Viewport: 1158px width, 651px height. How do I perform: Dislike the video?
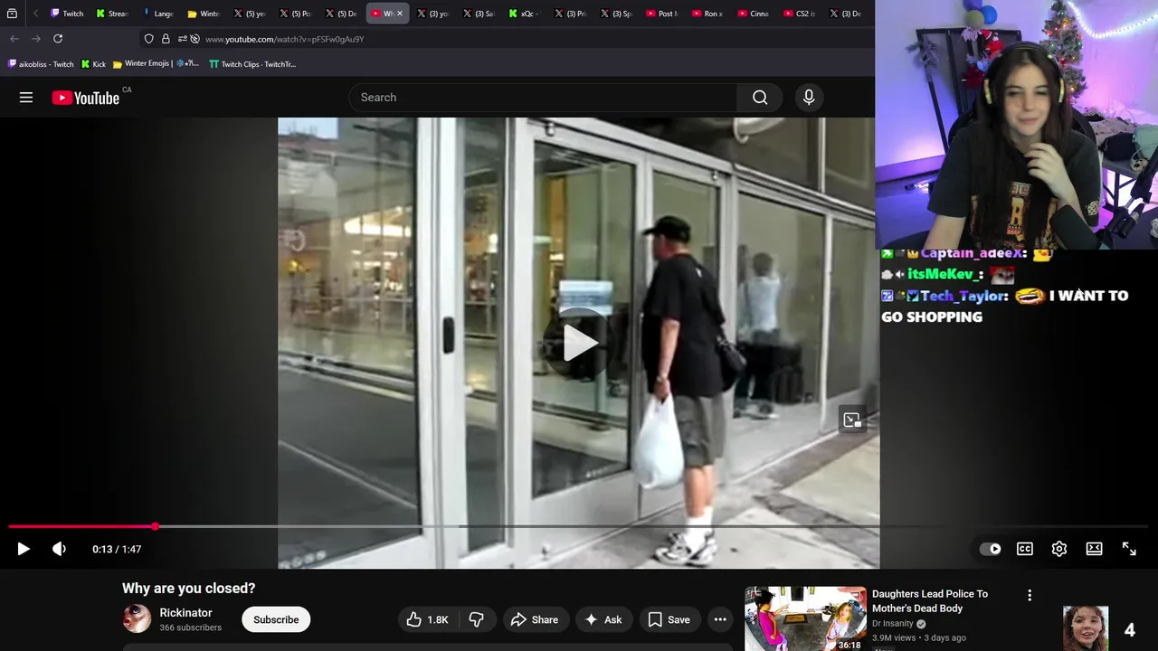click(x=477, y=619)
